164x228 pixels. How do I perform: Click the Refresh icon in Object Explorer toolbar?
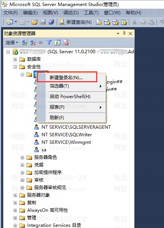click(x=57, y=43)
